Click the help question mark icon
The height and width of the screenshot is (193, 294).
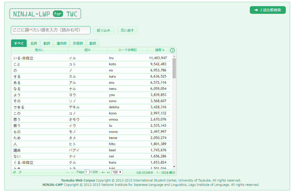click(172, 50)
